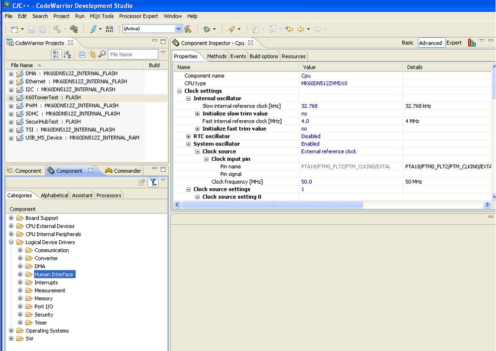Switch to the Methods tab
The height and width of the screenshot is (351, 496).
(216, 56)
